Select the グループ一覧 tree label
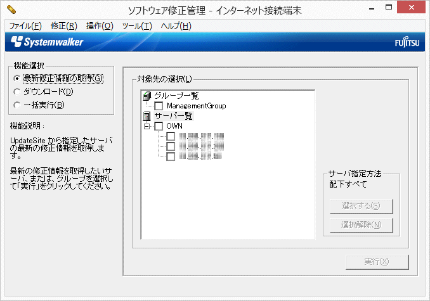This screenshot has height=301, width=430. 176,96
